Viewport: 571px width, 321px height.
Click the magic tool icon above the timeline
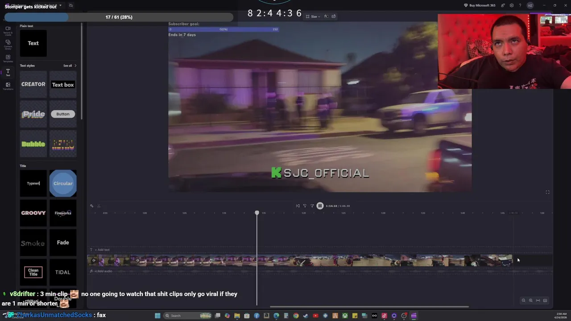pyautogui.click(x=91, y=206)
